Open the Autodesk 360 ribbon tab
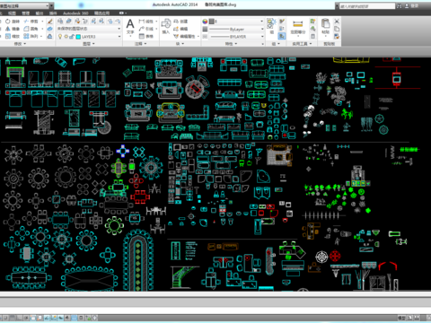The height and width of the screenshot is (323, 431). (x=75, y=13)
